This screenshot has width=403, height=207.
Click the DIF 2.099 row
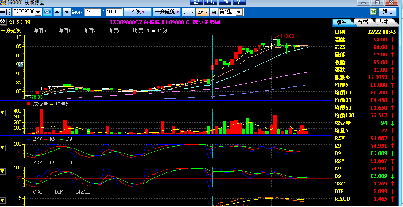click(365, 191)
